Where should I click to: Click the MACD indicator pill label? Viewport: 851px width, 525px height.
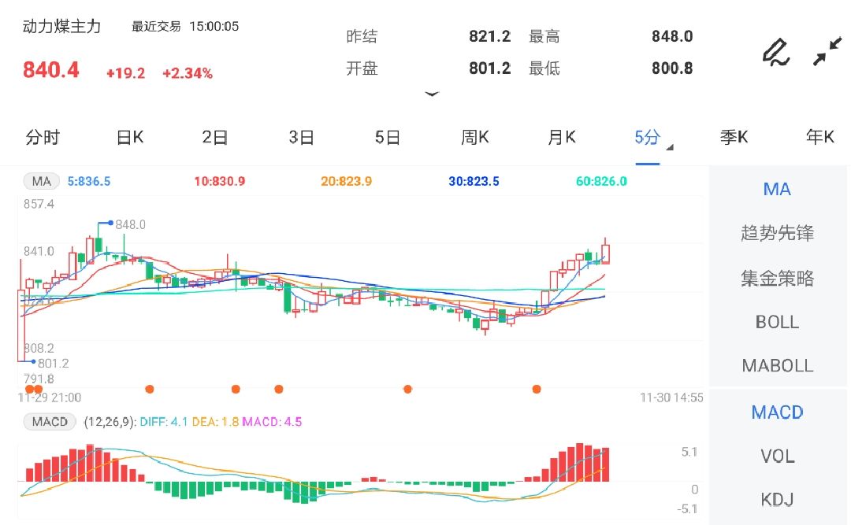(50, 421)
